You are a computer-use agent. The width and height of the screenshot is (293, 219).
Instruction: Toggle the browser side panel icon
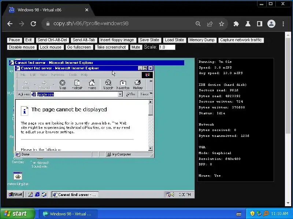pyautogui.click(x=260, y=24)
